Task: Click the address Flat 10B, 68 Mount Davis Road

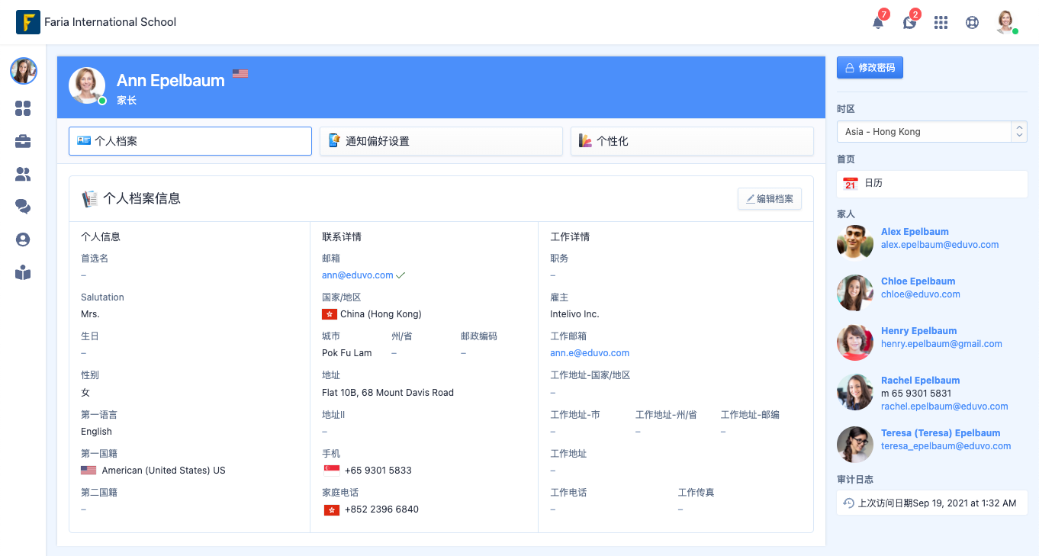Action: [388, 393]
